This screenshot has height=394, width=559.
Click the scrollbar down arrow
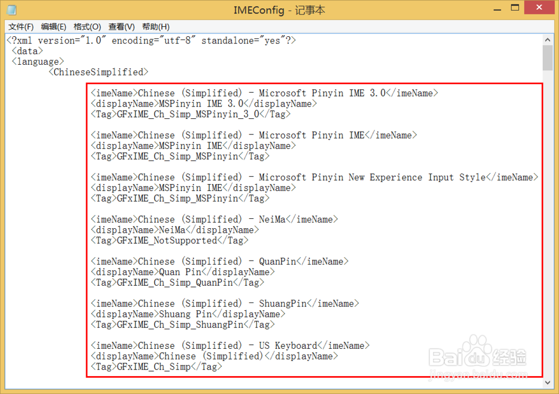click(x=548, y=383)
